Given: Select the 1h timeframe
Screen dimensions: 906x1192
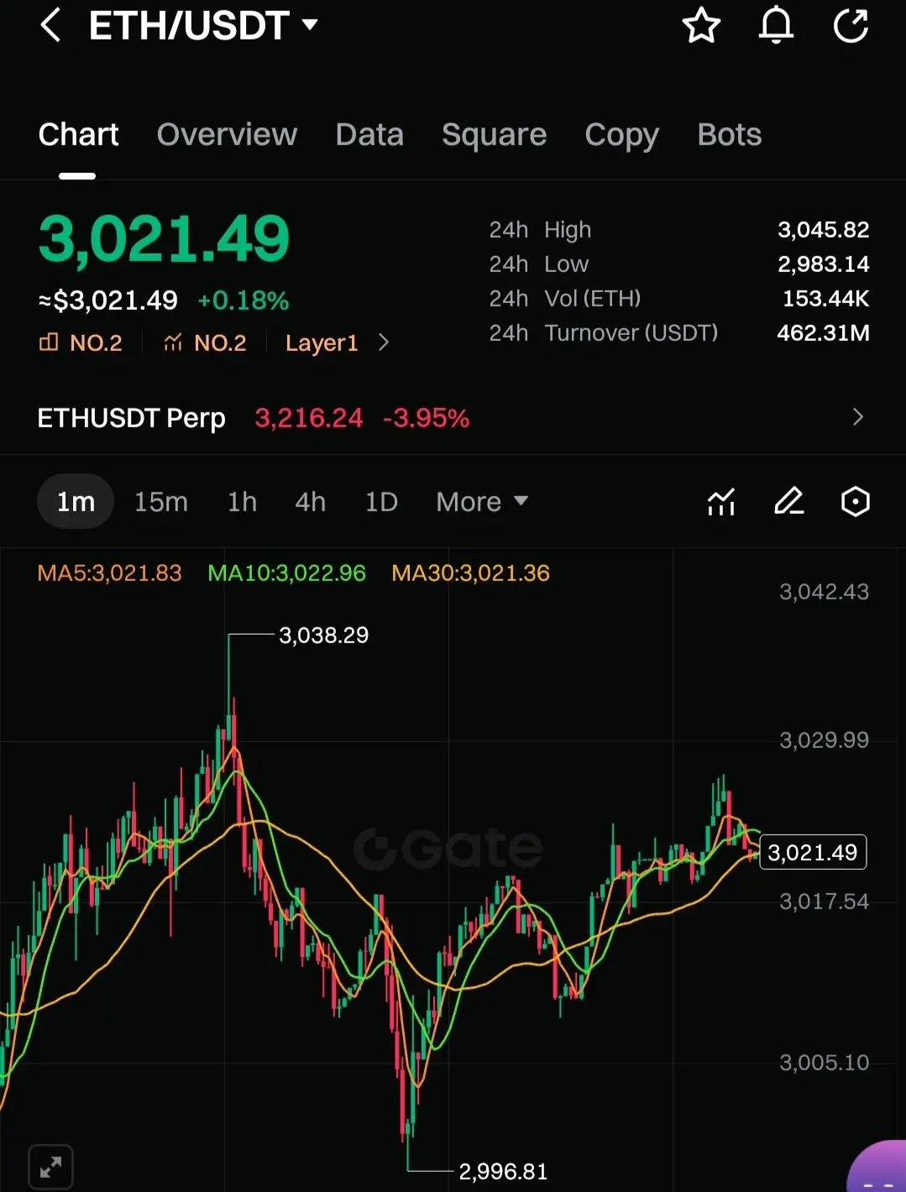Looking at the screenshot, I should click(x=242, y=502).
